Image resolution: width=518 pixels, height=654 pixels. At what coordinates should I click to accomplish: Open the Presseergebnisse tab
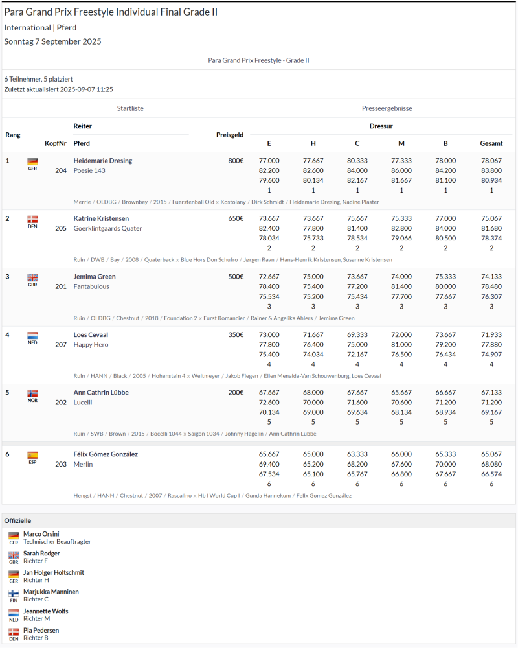coord(387,108)
